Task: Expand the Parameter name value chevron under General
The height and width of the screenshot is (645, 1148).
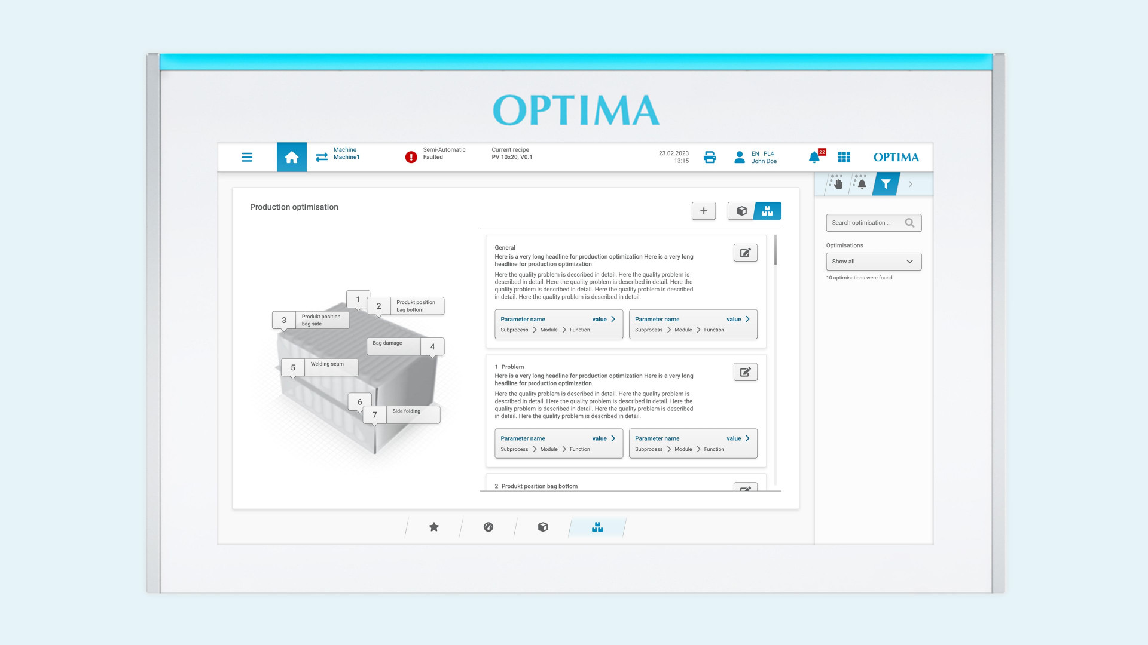Action: click(x=613, y=319)
